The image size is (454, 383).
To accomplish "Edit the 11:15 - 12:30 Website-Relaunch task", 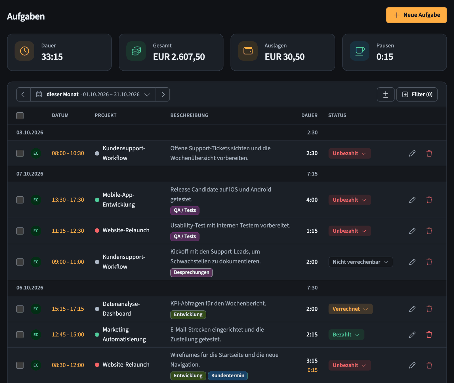I will pos(412,231).
